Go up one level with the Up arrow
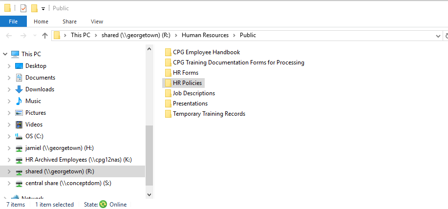This screenshot has height=209, width=448. (x=44, y=36)
